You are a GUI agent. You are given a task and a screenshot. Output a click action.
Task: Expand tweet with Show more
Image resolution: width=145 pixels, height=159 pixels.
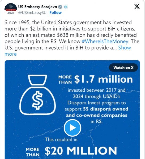pos(68,51)
